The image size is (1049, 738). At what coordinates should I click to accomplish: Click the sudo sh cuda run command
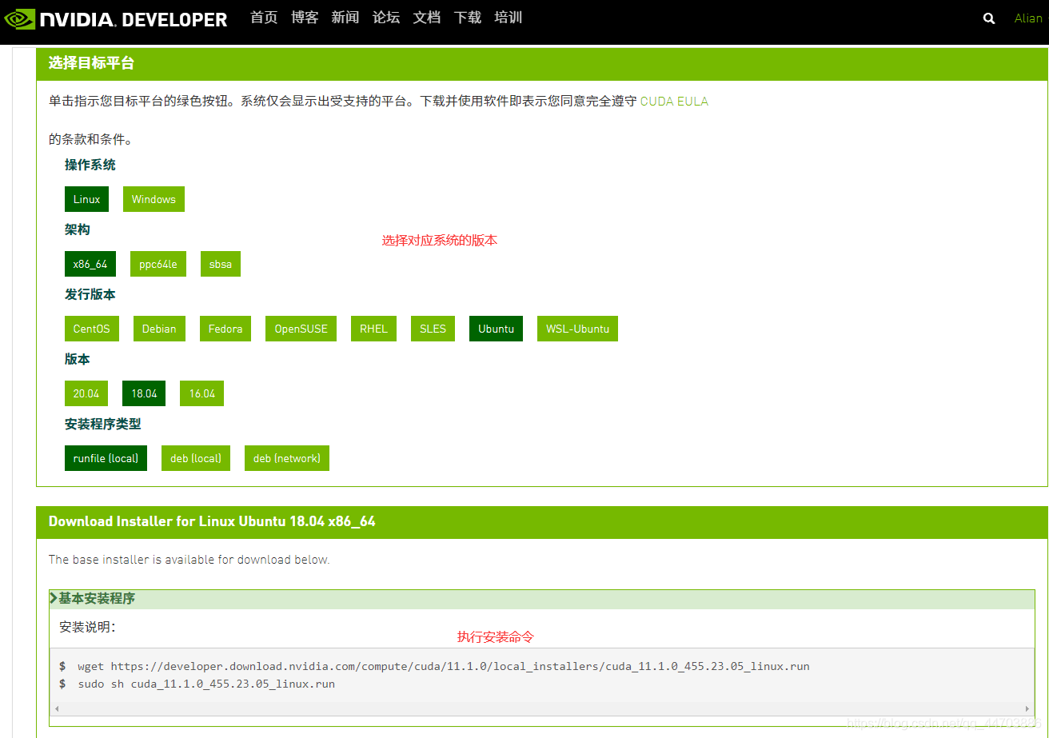tap(206, 684)
